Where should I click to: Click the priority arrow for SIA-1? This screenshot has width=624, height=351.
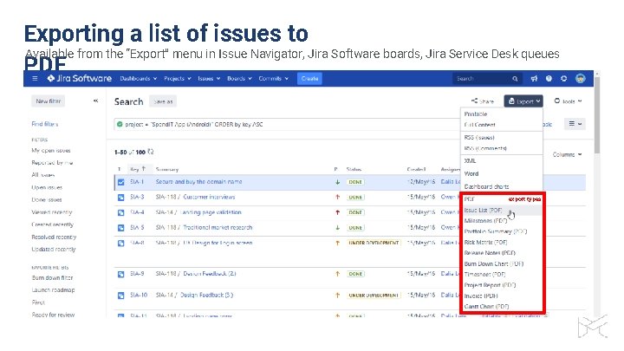(337, 182)
